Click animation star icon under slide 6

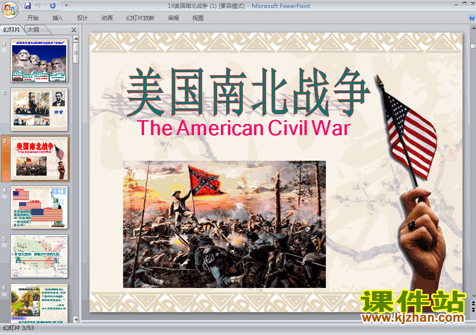coord(4,294)
